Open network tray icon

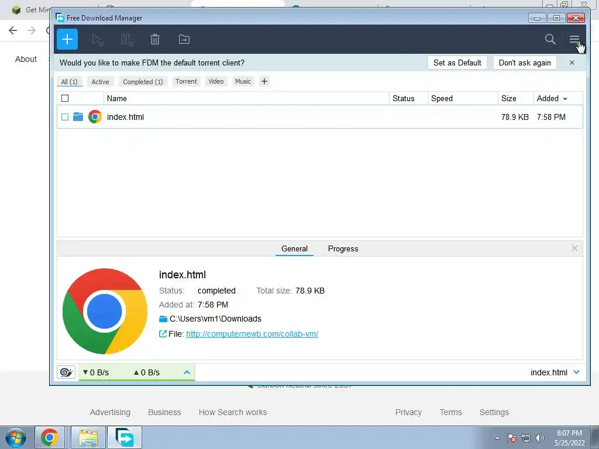[526, 438]
